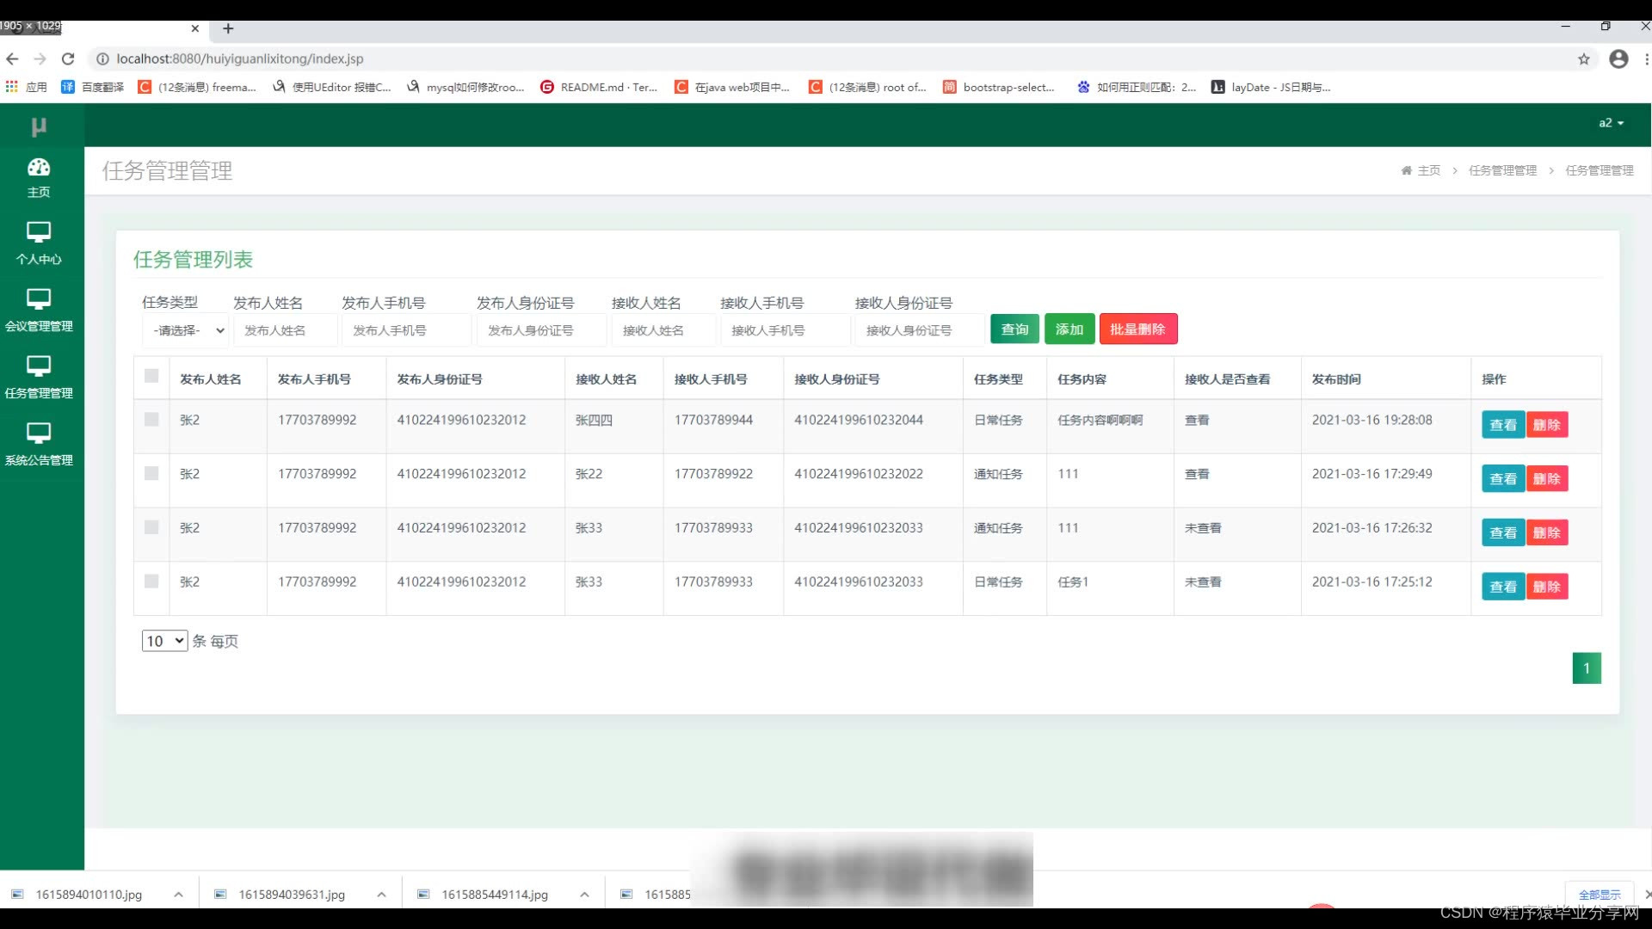Click 查看 for 17:26:32 row
This screenshot has width=1652, height=929.
click(1503, 533)
